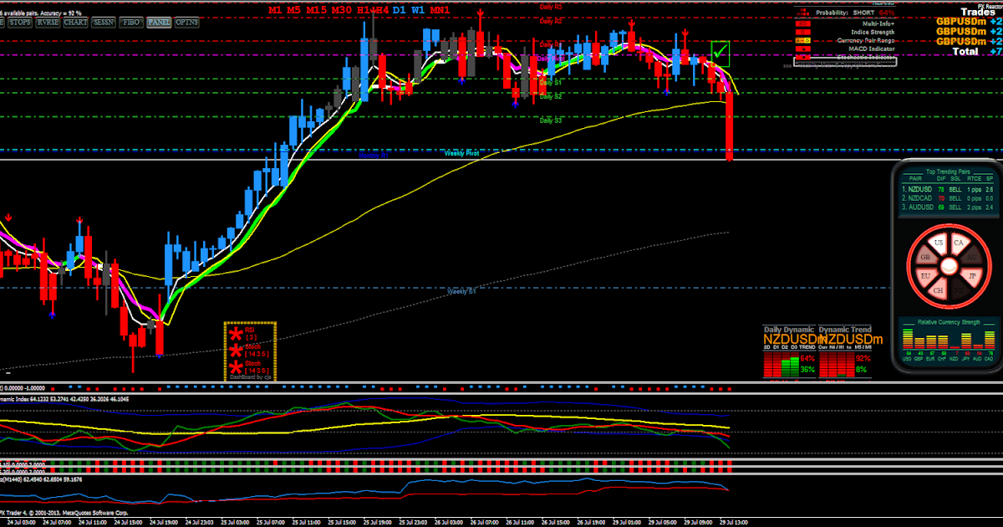1003x527 pixels.
Task: Click the NZ segment on currency wheel
Action: (959, 290)
